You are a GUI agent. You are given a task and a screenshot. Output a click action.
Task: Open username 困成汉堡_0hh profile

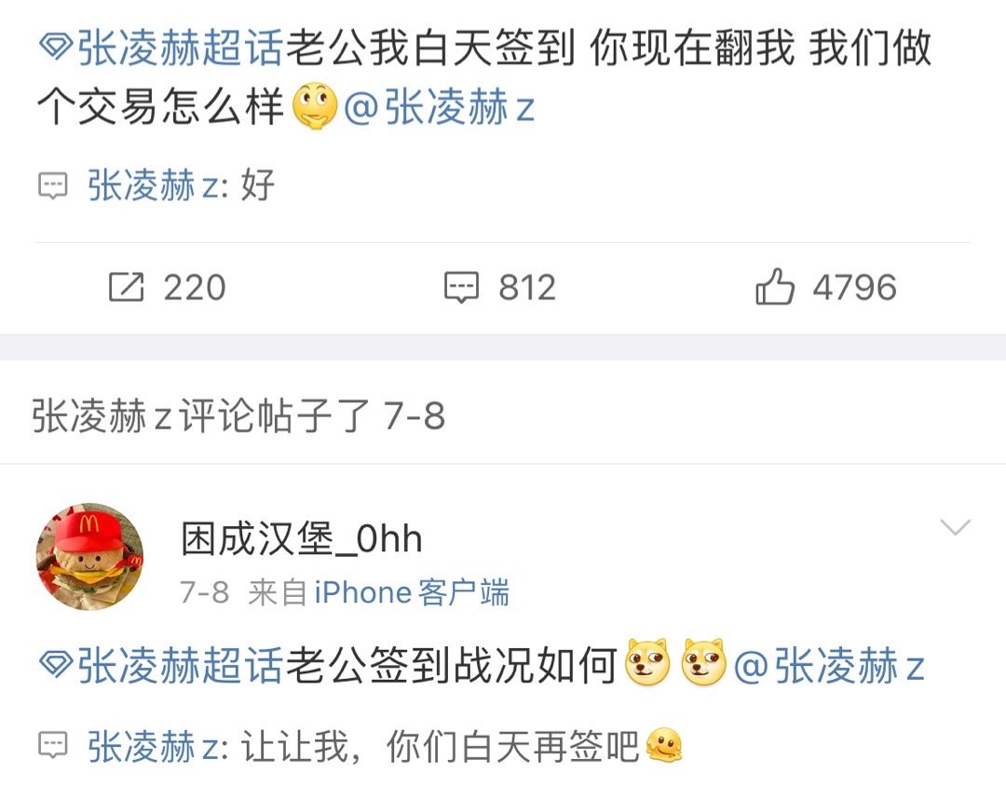(x=302, y=538)
